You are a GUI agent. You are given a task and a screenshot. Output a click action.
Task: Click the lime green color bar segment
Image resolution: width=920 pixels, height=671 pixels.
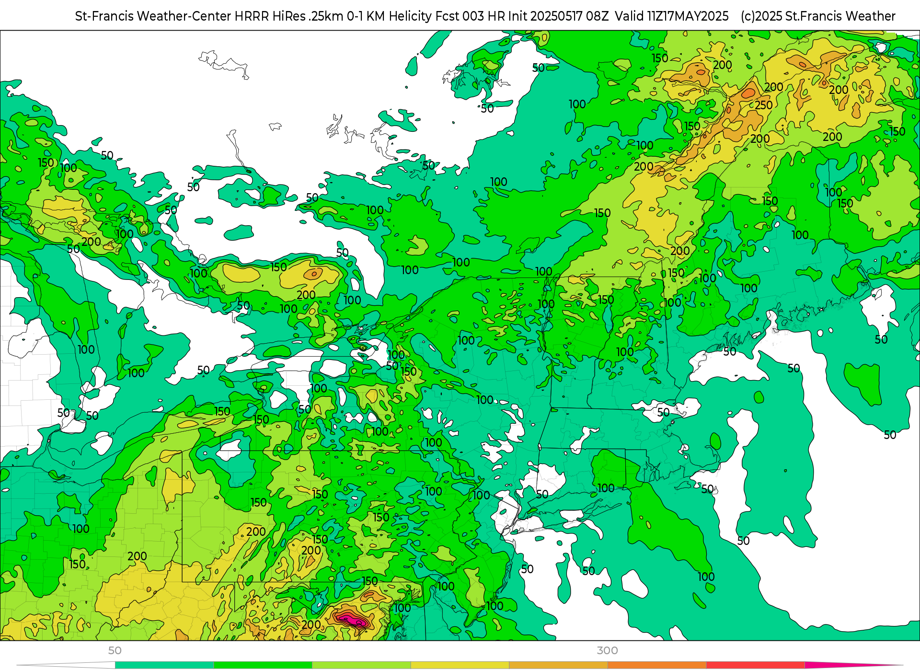click(x=361, y=665)
